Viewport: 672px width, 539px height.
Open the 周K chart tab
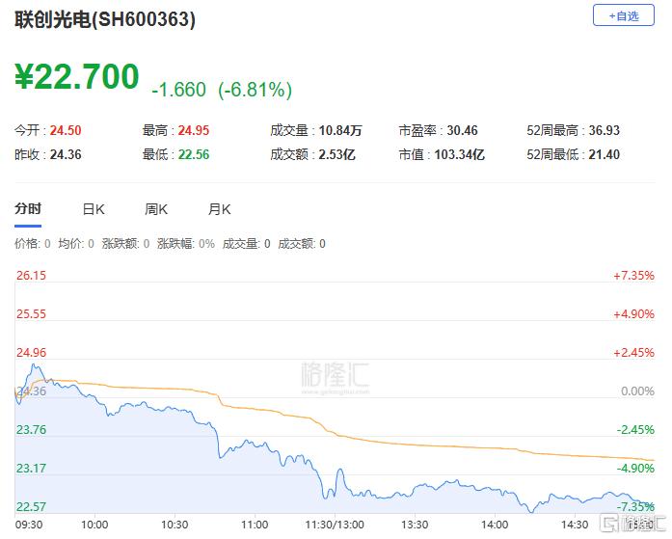tap(156, 209)
